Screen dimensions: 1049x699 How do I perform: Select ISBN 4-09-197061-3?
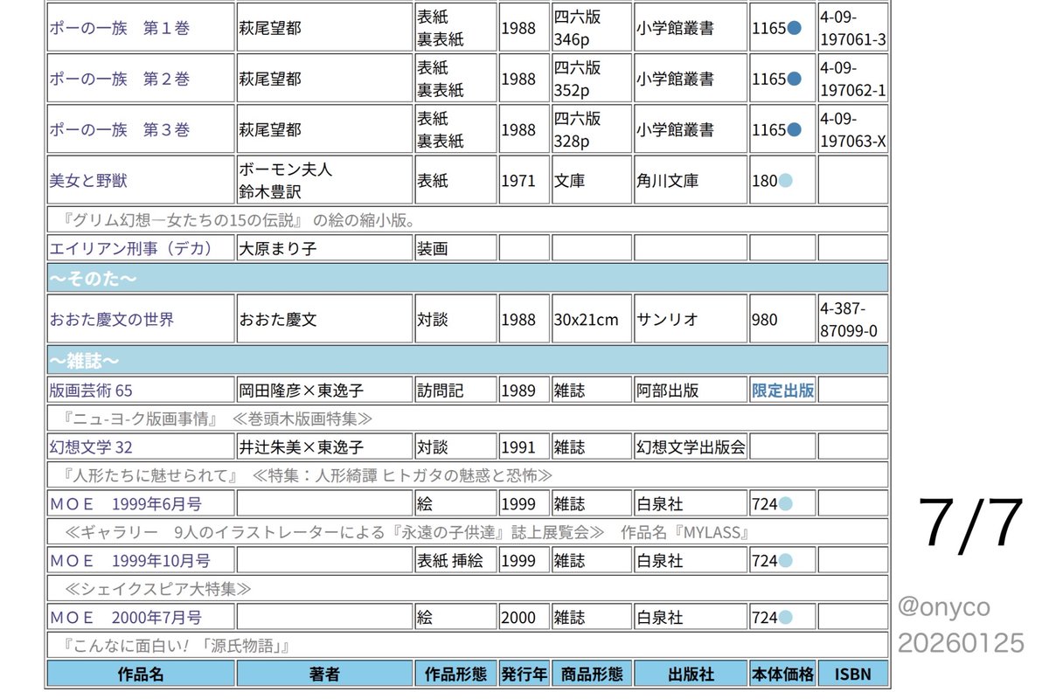coord(853,28)
